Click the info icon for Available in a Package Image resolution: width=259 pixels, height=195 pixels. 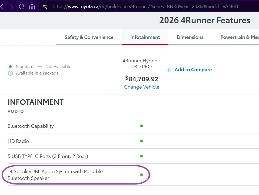[x=10, y=73]
